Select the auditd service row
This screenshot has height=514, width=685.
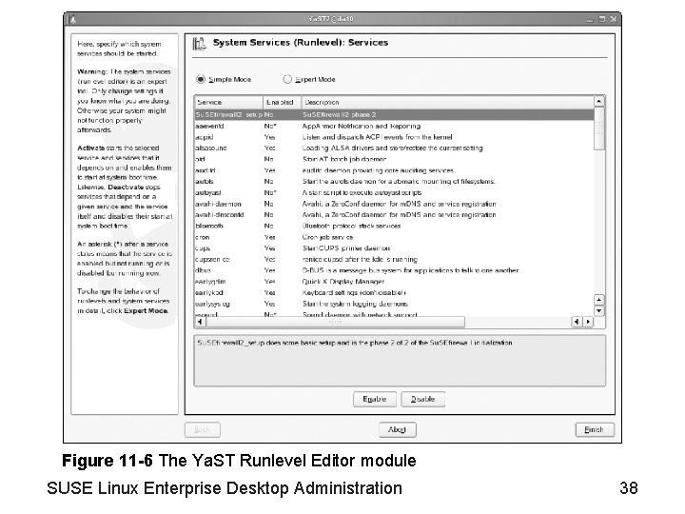pyautogui.click(x=394, y=170)
